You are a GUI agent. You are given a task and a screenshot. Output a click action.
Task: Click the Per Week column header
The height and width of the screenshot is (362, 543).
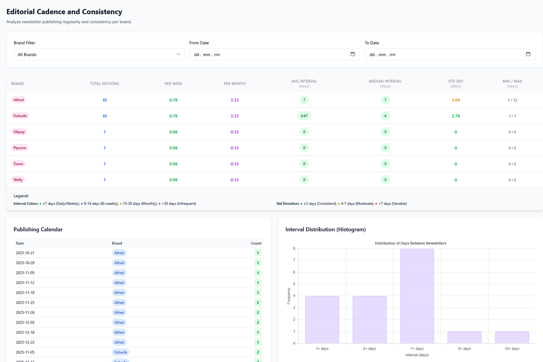pos(173,84)
